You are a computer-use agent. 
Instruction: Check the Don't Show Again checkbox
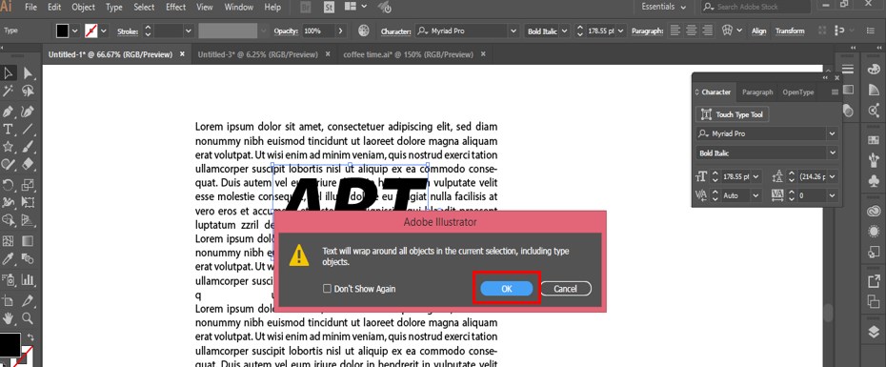[327, 289]
